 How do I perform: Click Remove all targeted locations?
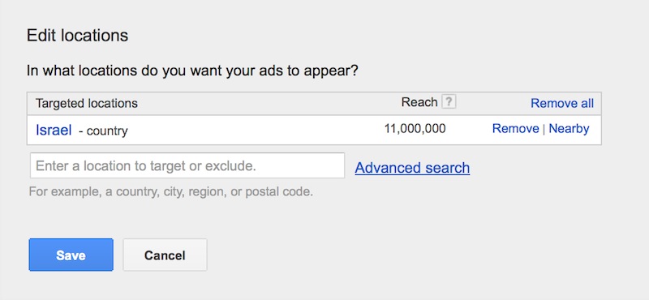coord(562,103)
